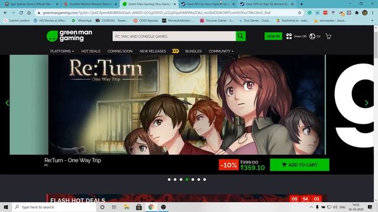Show the previous carousel slide
This screenshot has height=212, width=378.
(x=7, y=103)
